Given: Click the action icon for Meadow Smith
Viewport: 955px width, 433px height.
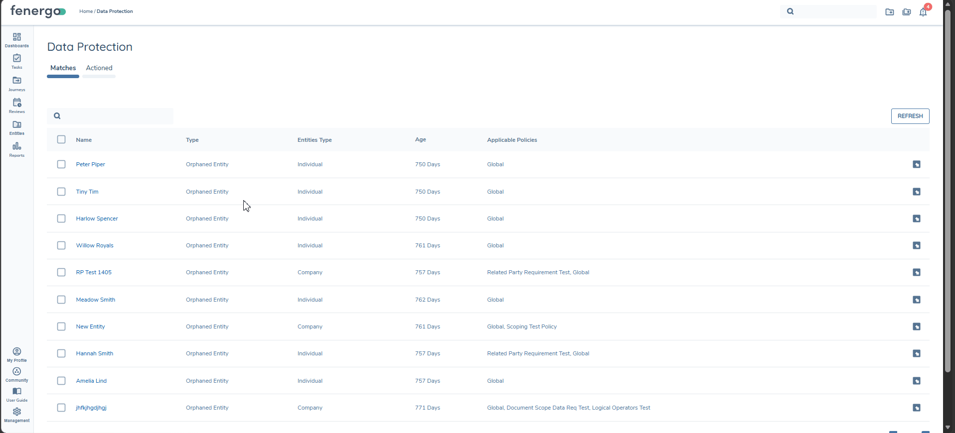Looking at the screenshot, I should click(x=917, y=300).
